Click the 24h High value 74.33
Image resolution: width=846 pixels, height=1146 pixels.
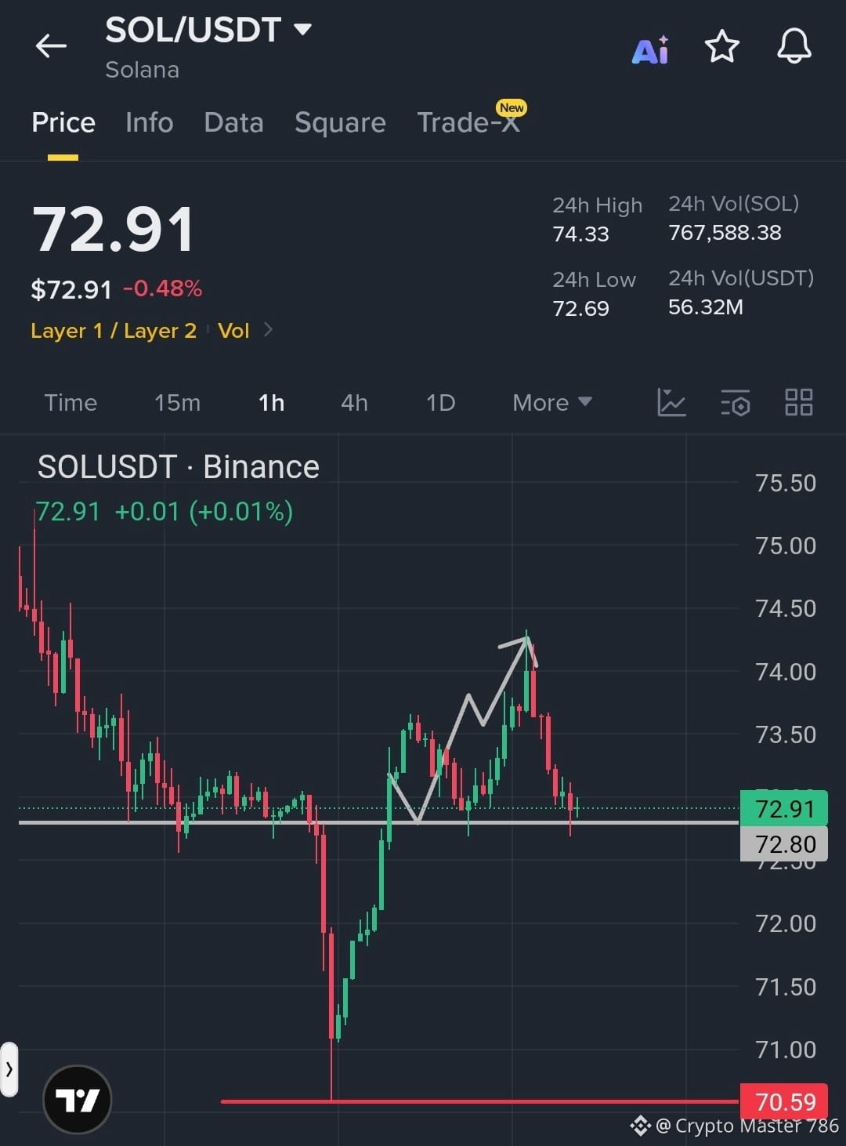point(580,234)
